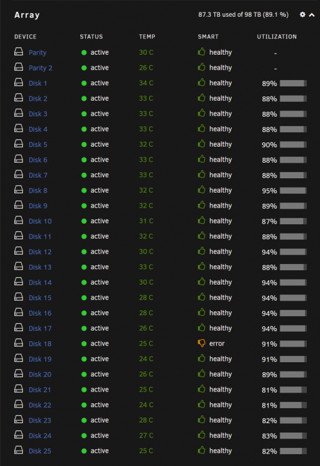
Task: Click the green status dot for Disk 14
Action: tap(84, 282)
